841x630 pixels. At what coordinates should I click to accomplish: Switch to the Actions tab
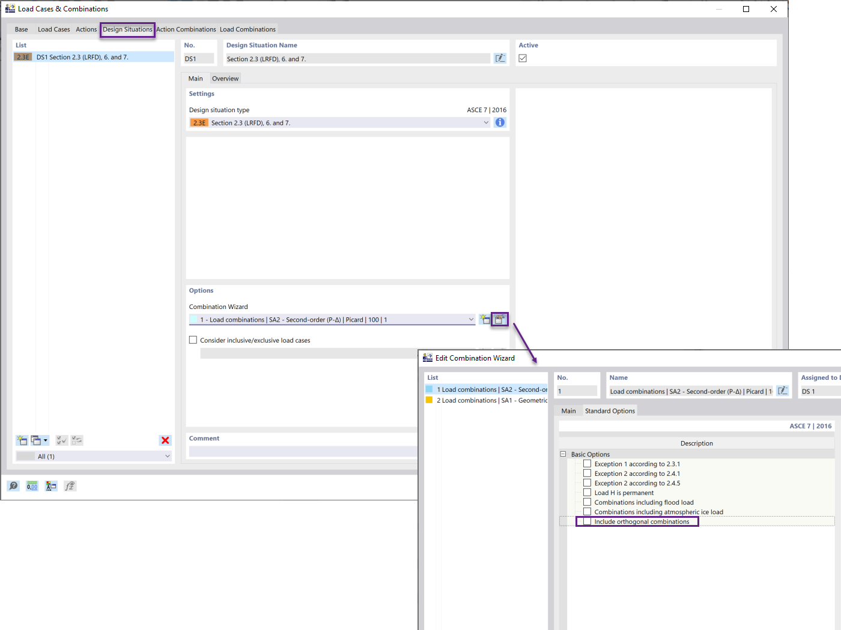pos(86,29)
